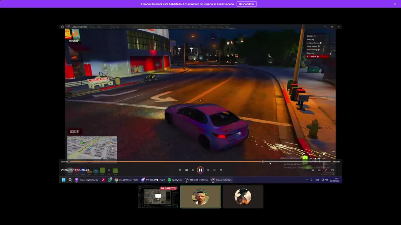Viewport: 401px width, 225px height.
Task: Open the red A app in taskbar
Action: (x=103, y=180)
